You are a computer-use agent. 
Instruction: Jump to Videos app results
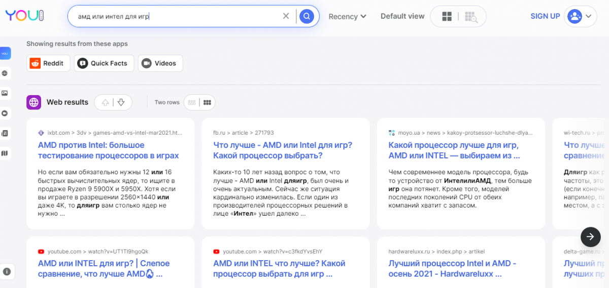click(160, 63)
